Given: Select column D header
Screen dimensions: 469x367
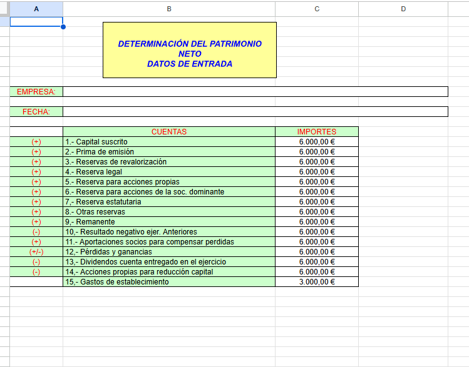Looking at the screenshot, I should click(x=403, y=9).
